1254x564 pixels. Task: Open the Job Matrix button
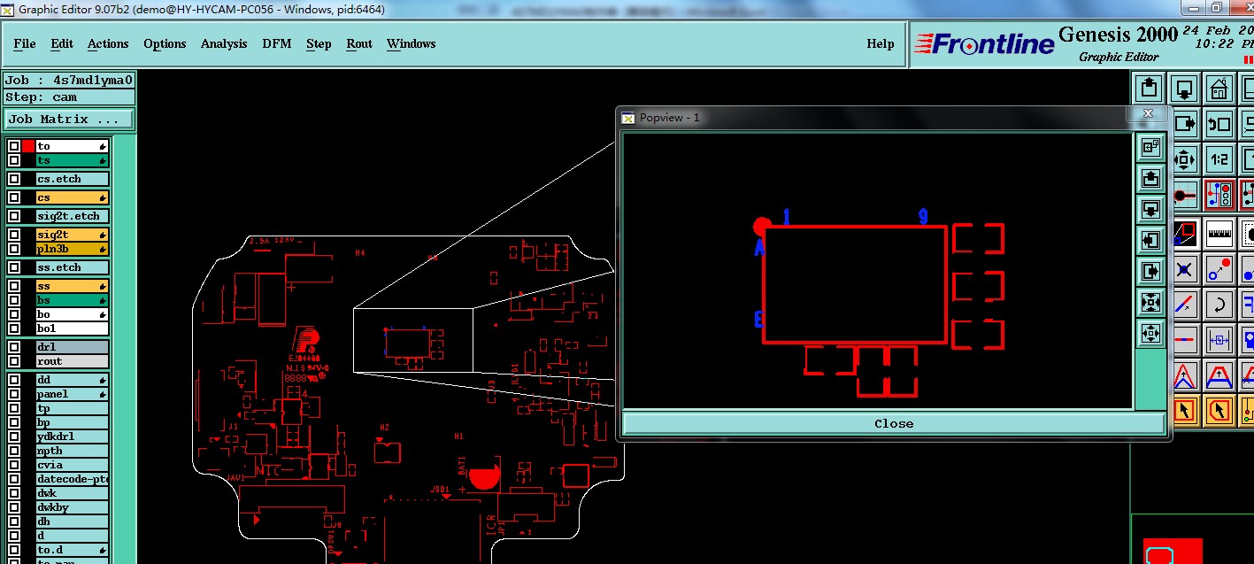point(70,119)
